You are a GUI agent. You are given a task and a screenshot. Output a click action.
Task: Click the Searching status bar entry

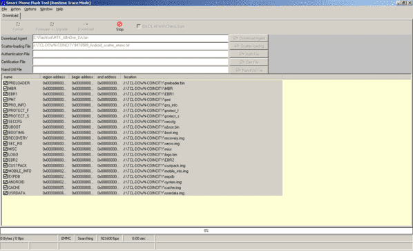pos(86,239)
